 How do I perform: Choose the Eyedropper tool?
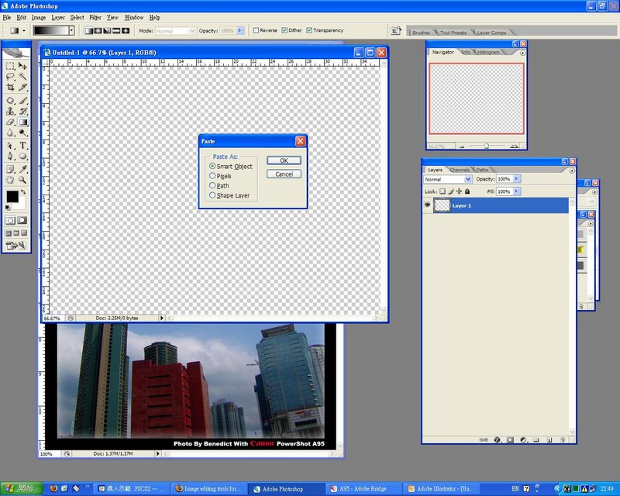(23, 167)
